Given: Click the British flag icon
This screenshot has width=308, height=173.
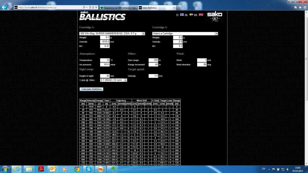Looking at the screenshot, I should 201,15.
